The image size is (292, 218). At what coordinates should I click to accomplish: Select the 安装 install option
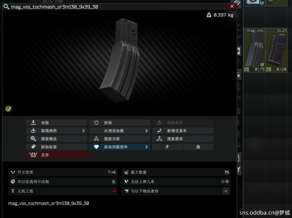tap(56, 123)
